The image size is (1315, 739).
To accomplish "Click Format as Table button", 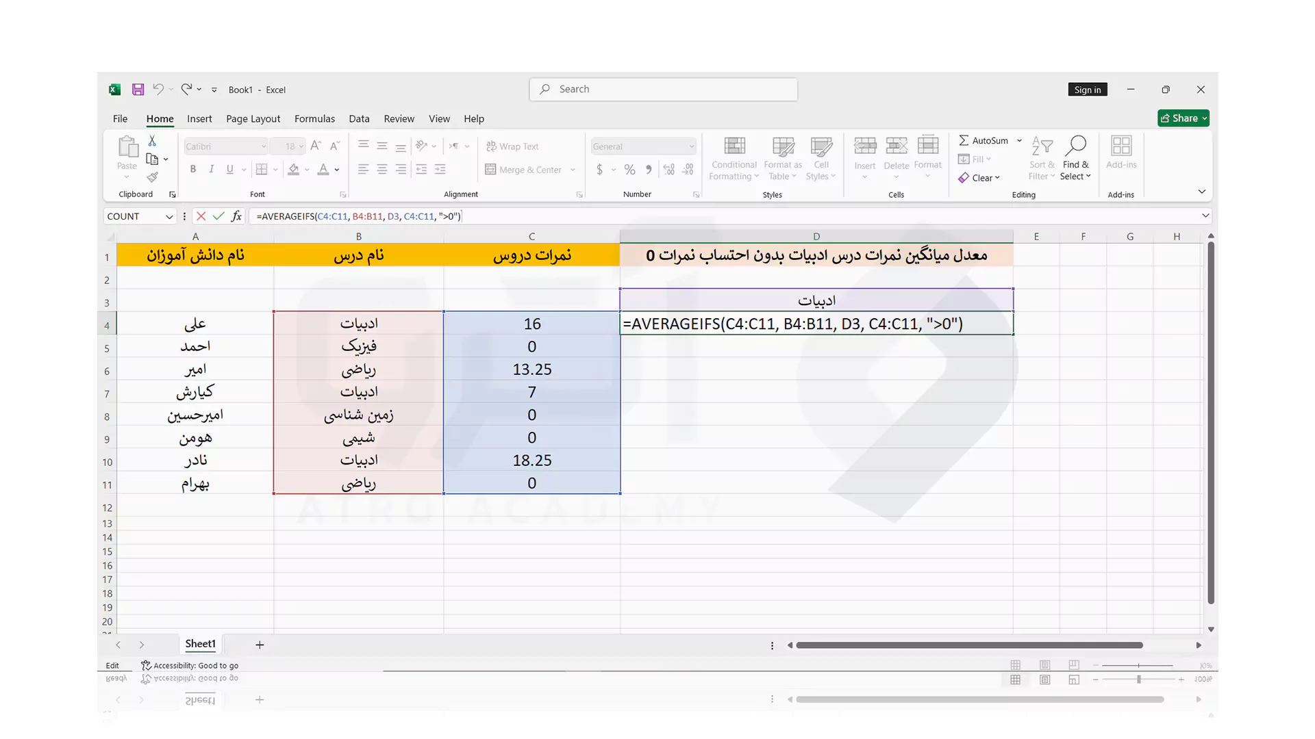I will tap(783, 158).
